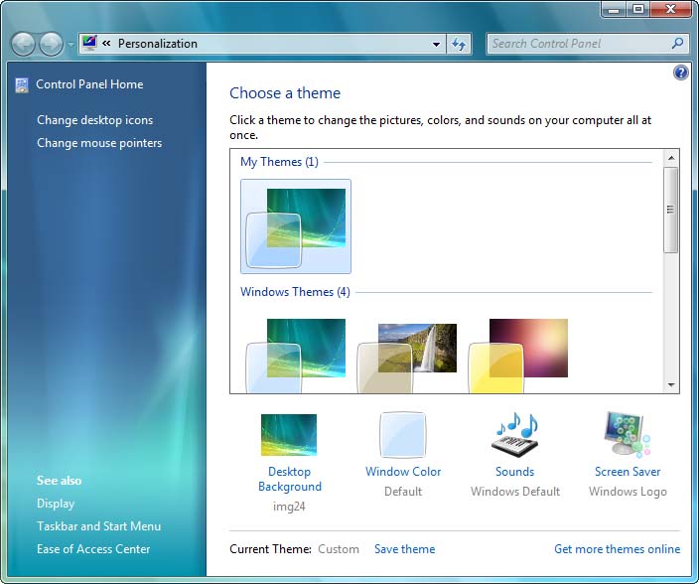
Task: Open the Desktop Background icon
Action: 289,436
